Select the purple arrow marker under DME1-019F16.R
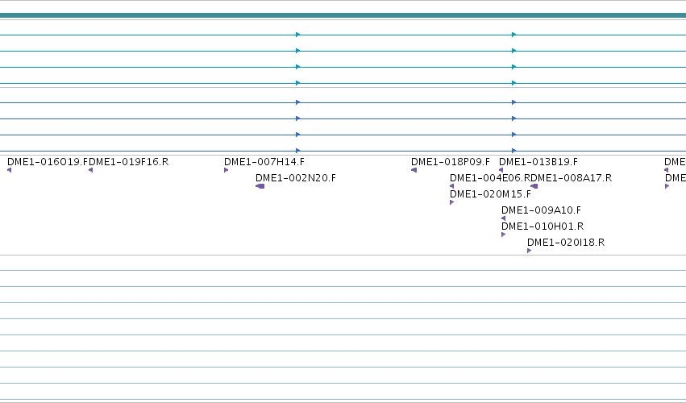Screen dimensions: 686x403 [90, 170]
